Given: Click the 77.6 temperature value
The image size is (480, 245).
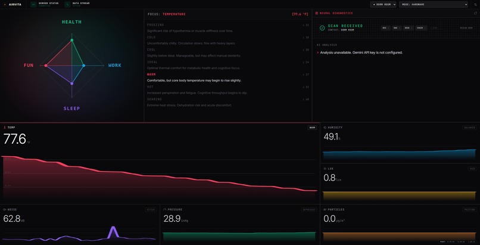Looking at the screenshot, I should (15, 139).
